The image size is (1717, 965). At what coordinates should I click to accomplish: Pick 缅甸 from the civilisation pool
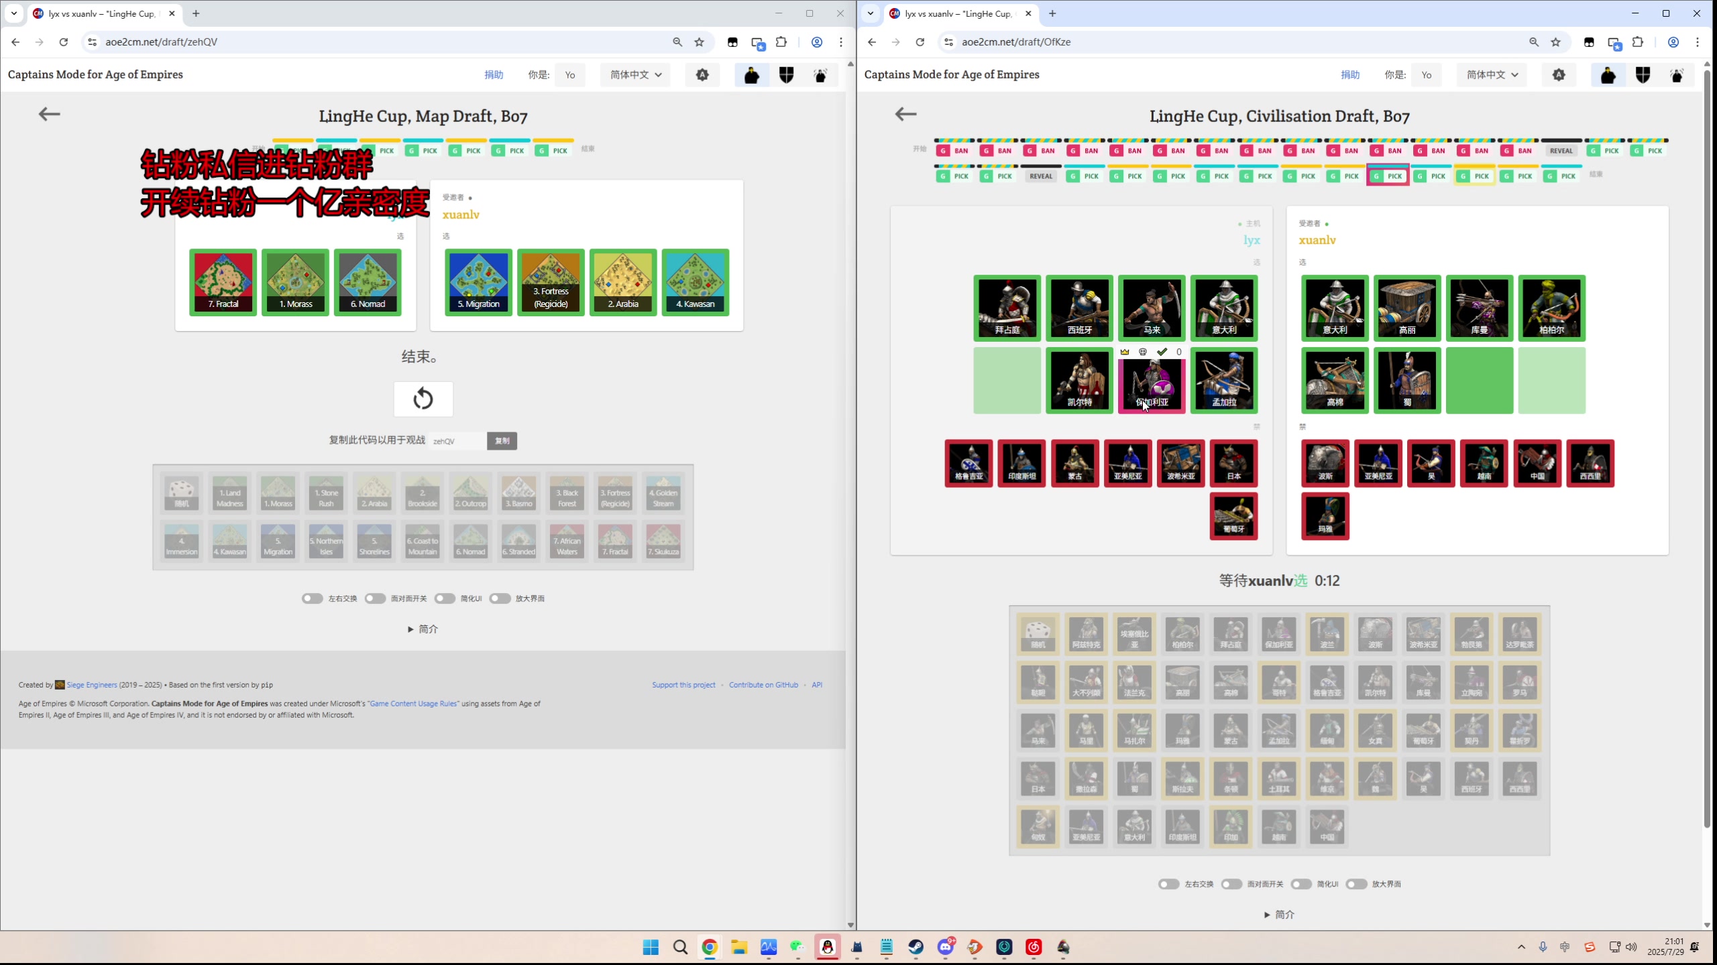tap(1327, 730)
